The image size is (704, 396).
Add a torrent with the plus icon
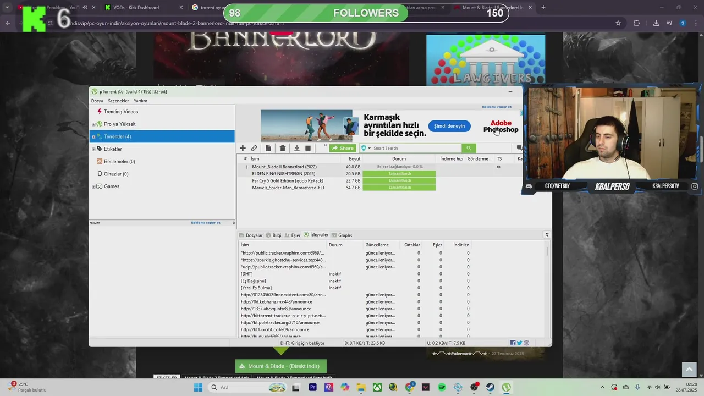click(x=243, y=148)
